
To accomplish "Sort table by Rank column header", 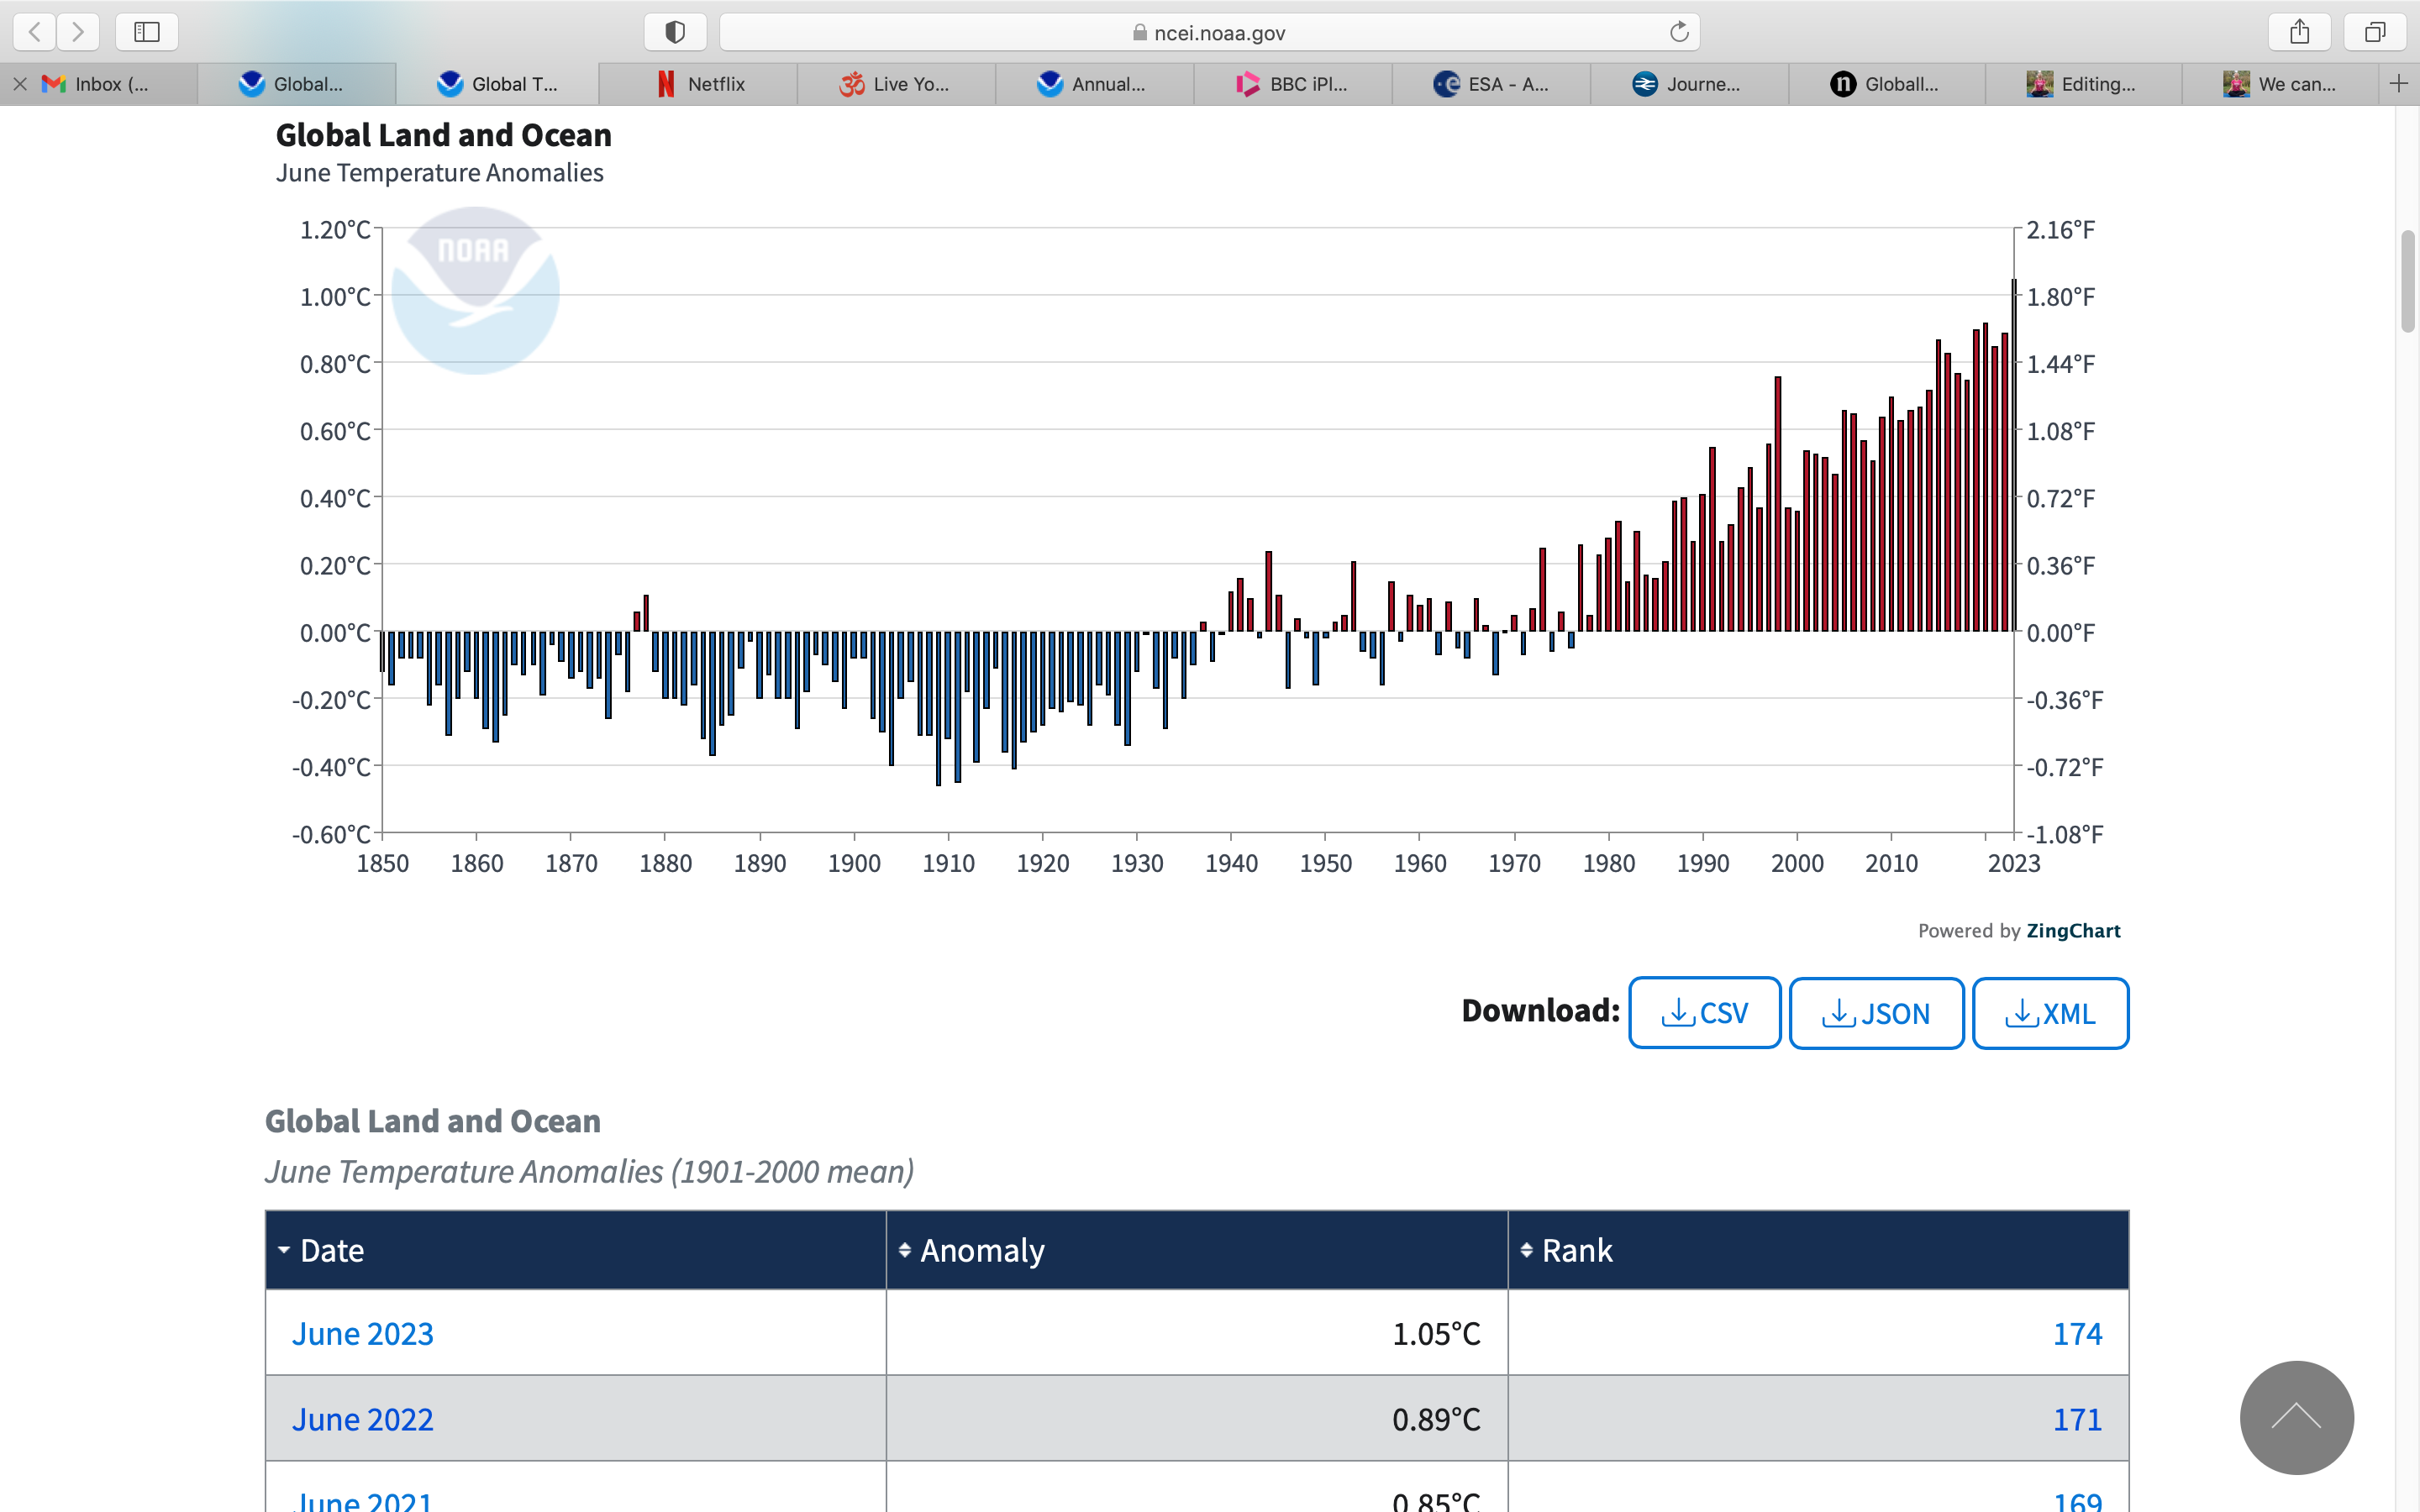I will click(1577, 1250).
